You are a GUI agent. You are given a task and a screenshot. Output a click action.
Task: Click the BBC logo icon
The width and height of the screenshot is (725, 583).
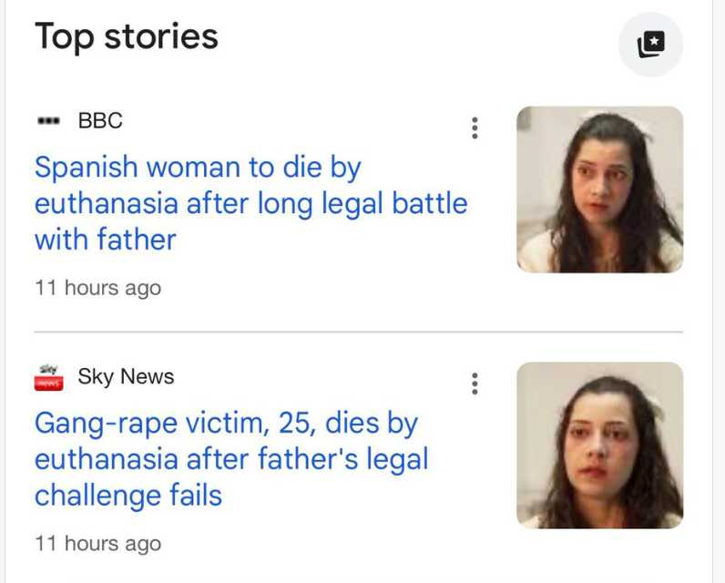tap(47, 121)
